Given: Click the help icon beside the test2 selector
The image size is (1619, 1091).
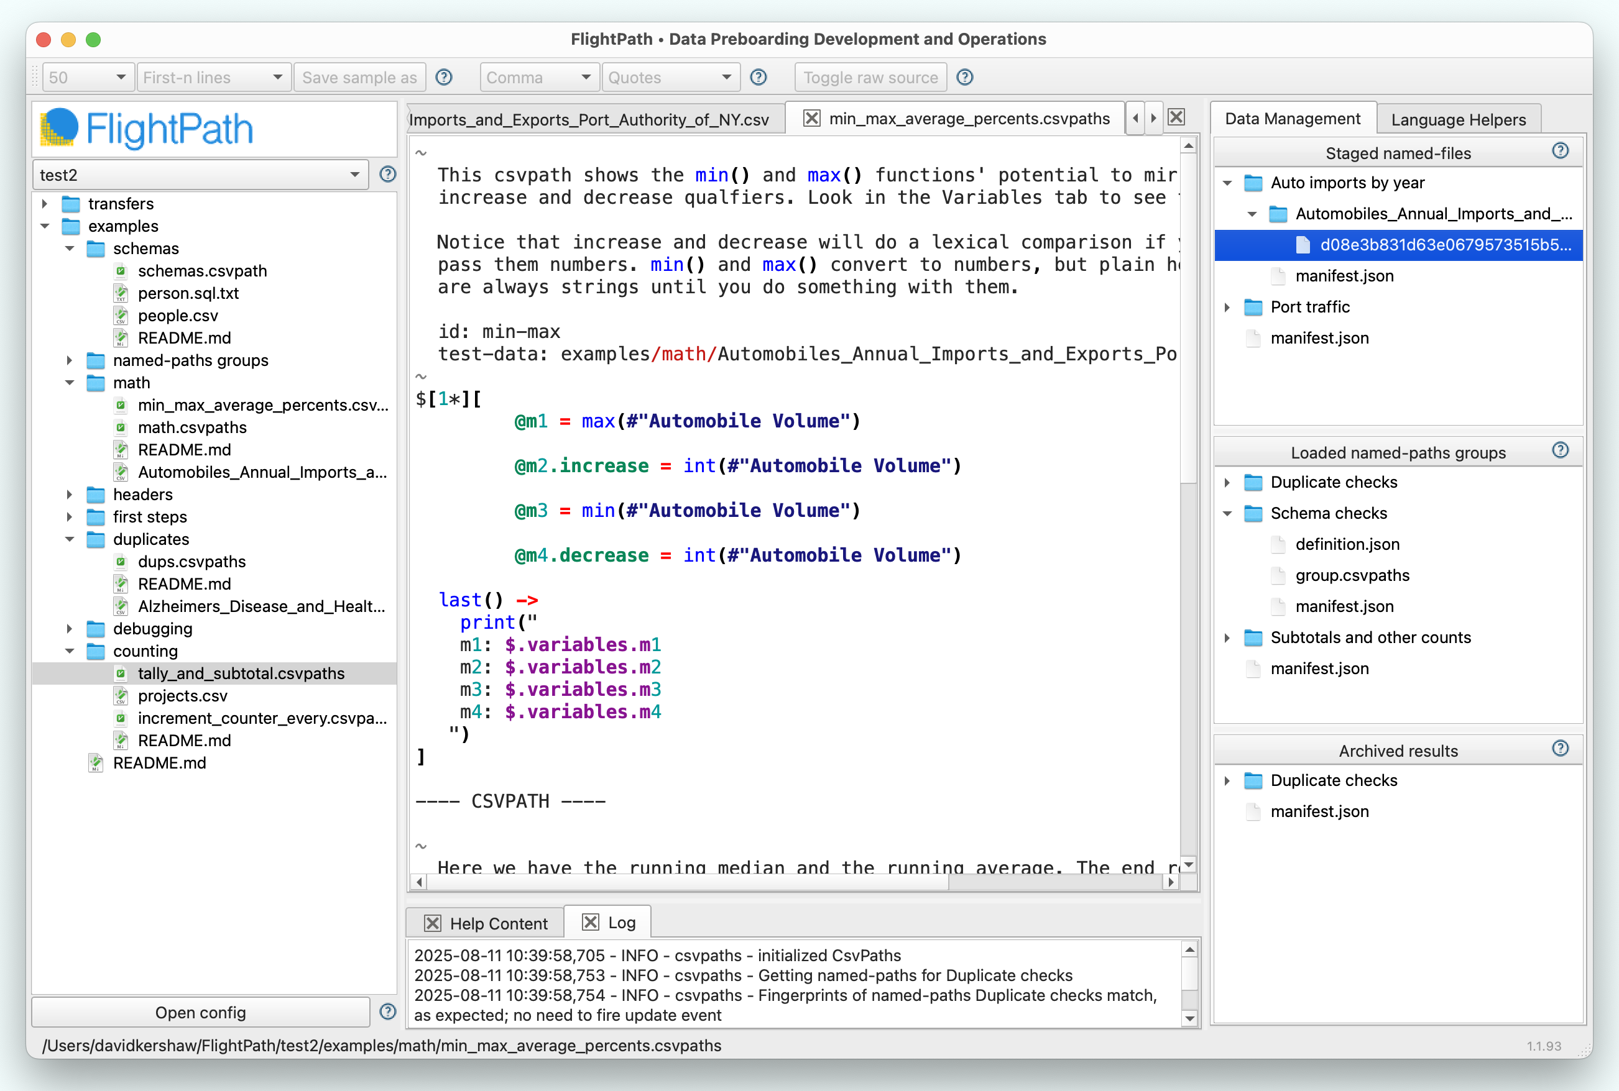Looking at the screenshot, I should click(388, 174).
